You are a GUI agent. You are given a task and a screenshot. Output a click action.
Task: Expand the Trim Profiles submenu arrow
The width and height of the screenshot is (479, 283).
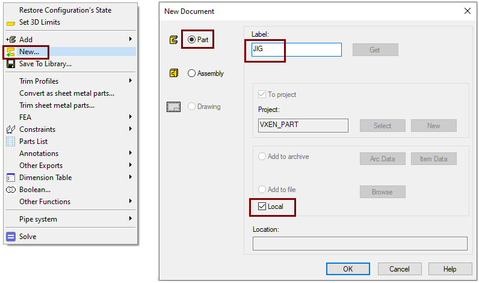pyautogui.click(x=130, y=81)
